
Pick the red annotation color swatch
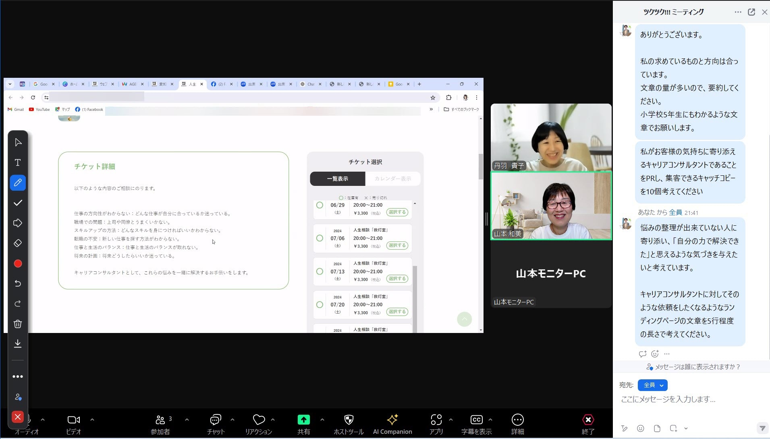18,264
